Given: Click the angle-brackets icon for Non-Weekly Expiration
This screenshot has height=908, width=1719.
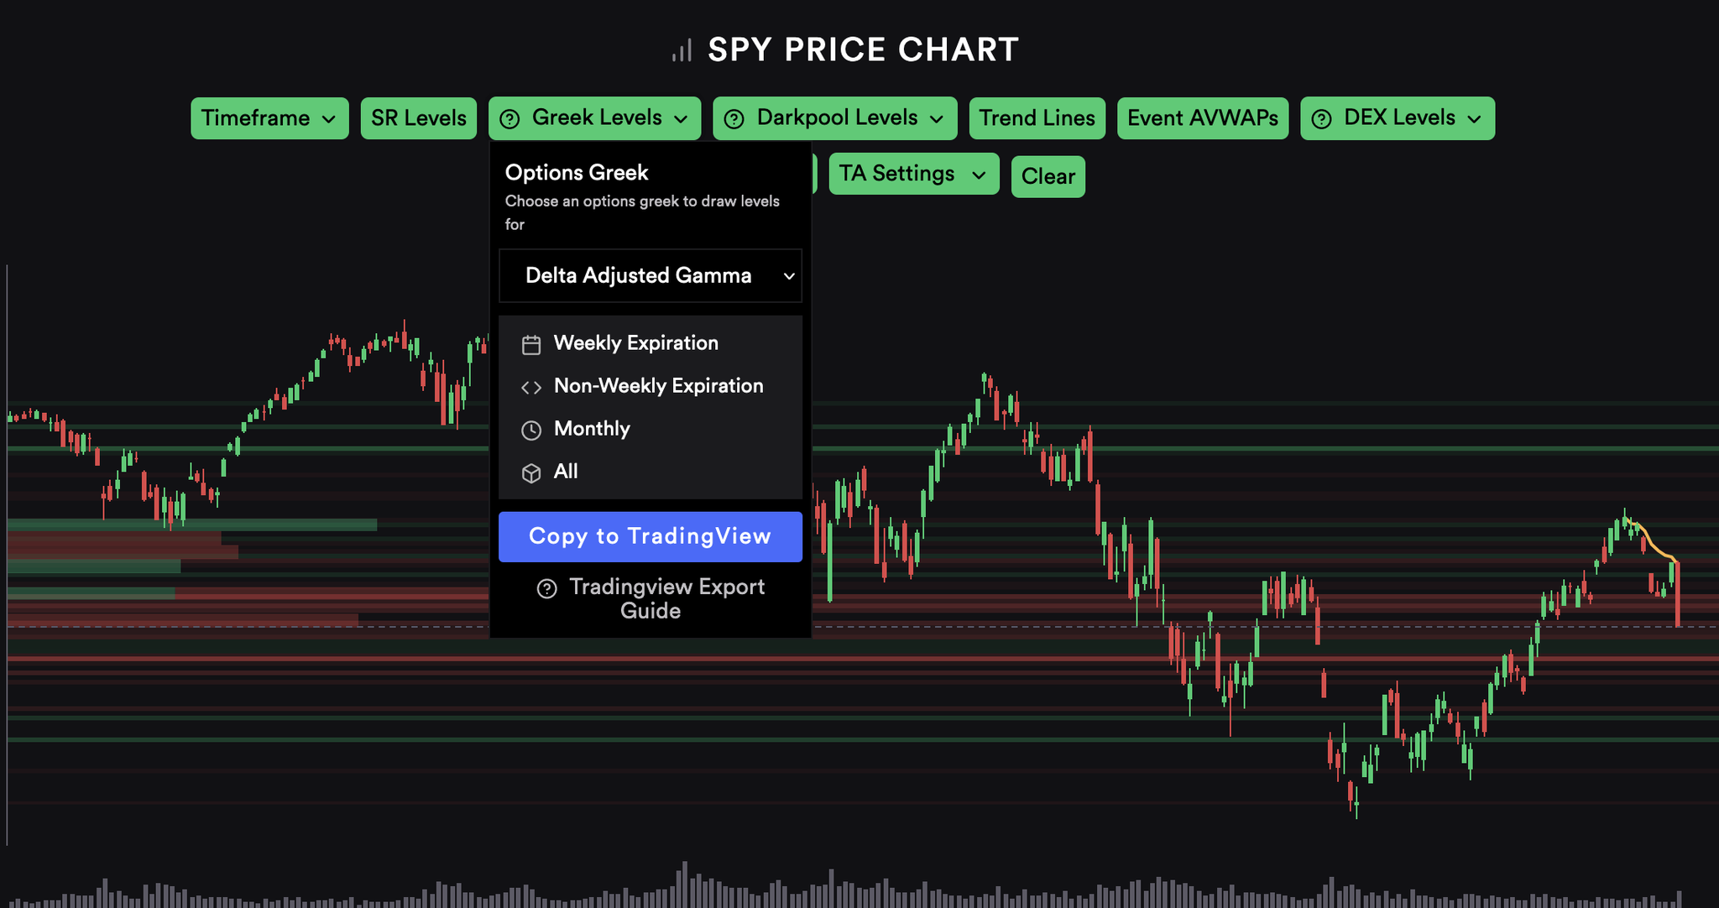Looking at the screenshot, I should click(x=531, y=387).
